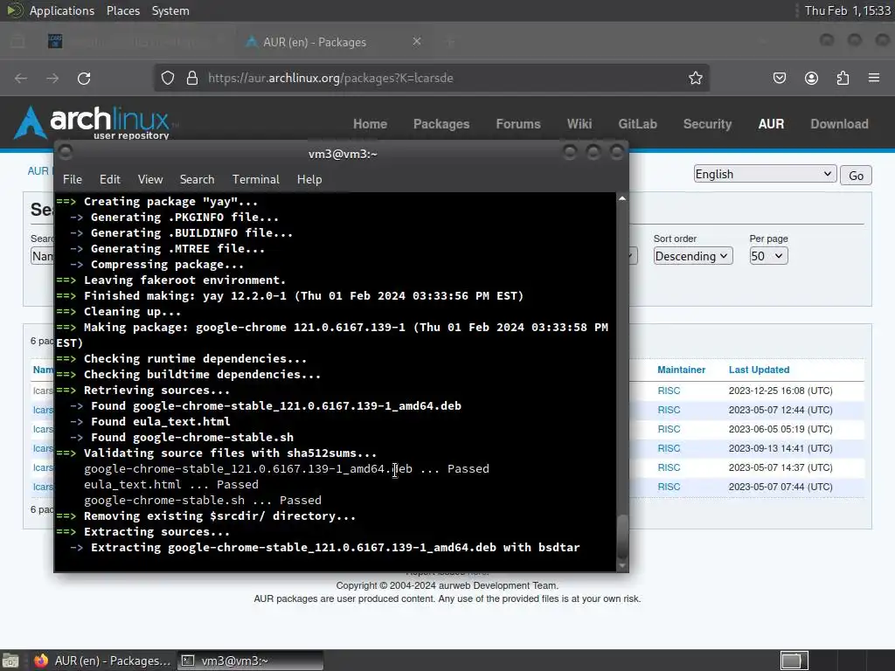Click the Arch Linux logo
This screenshot has width=895, height=671.
pos(92,122)
